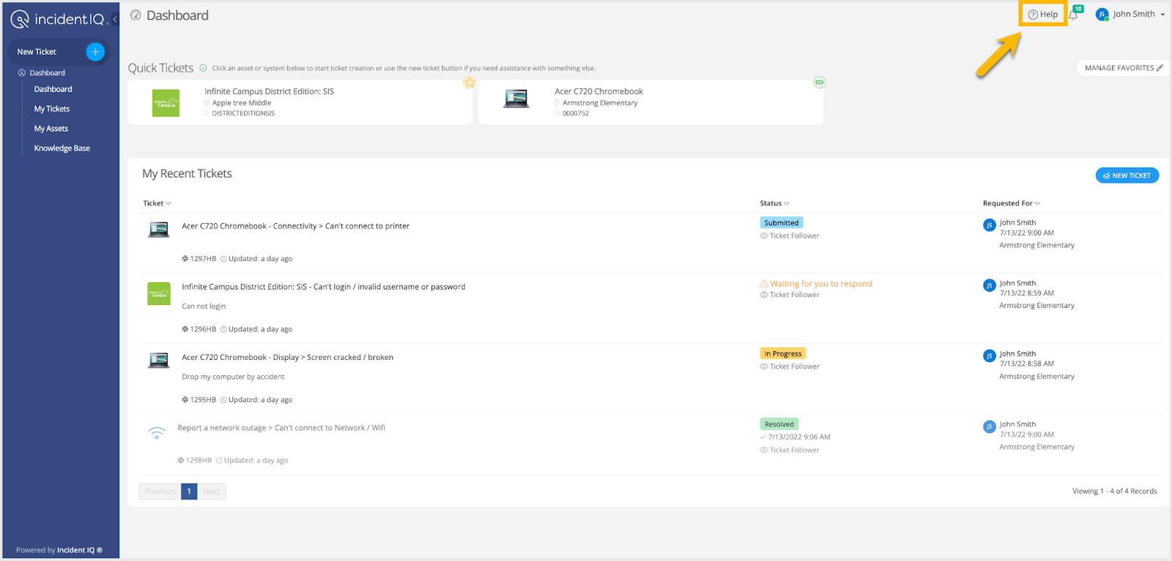Collapse the sidebar using the chevron arrow
Screen dimensions: 1172x561
(115, 19)
